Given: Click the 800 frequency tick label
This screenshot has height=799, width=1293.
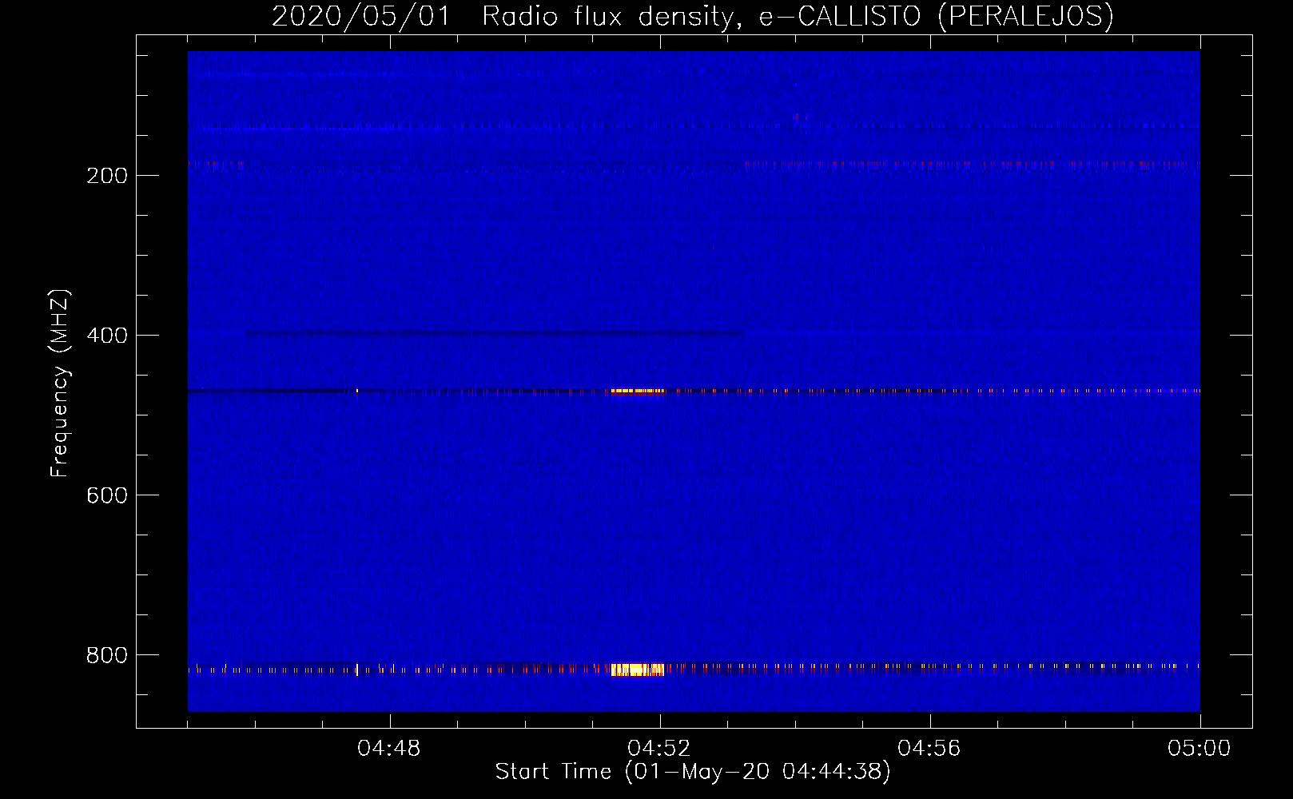Looking at the screenshot, I should pos(107,655).
